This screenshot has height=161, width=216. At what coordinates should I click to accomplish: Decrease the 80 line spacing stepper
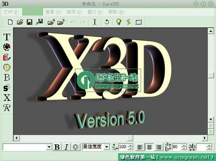point(184,149)
